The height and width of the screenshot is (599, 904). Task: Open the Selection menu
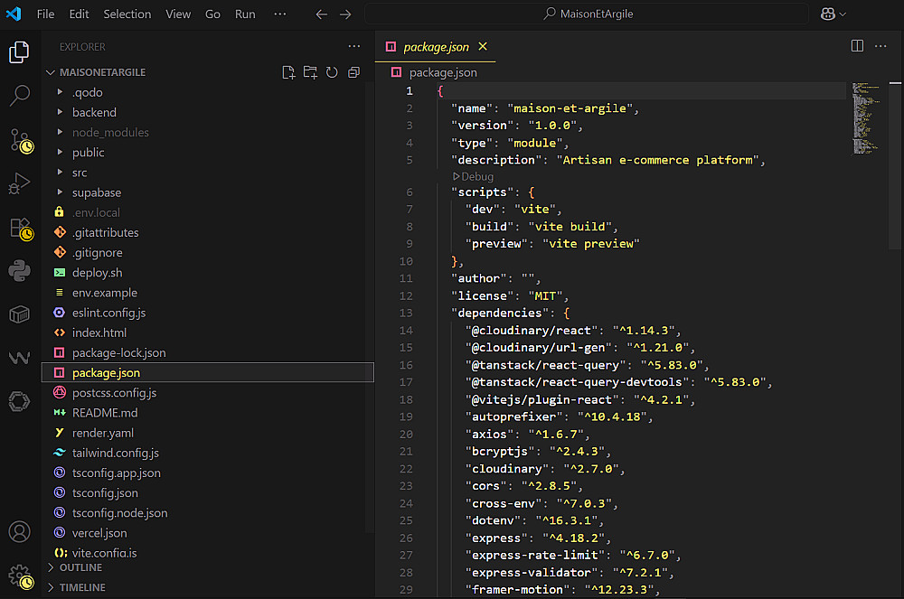click(x=127, y=14)
